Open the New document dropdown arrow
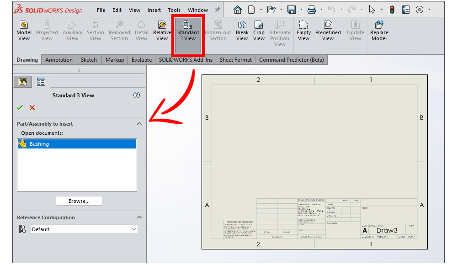 [261, 10]
